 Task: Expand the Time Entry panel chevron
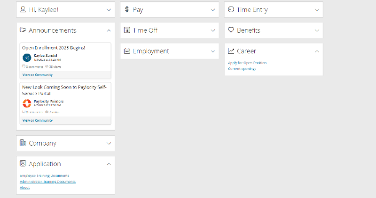tap(317, 10)
